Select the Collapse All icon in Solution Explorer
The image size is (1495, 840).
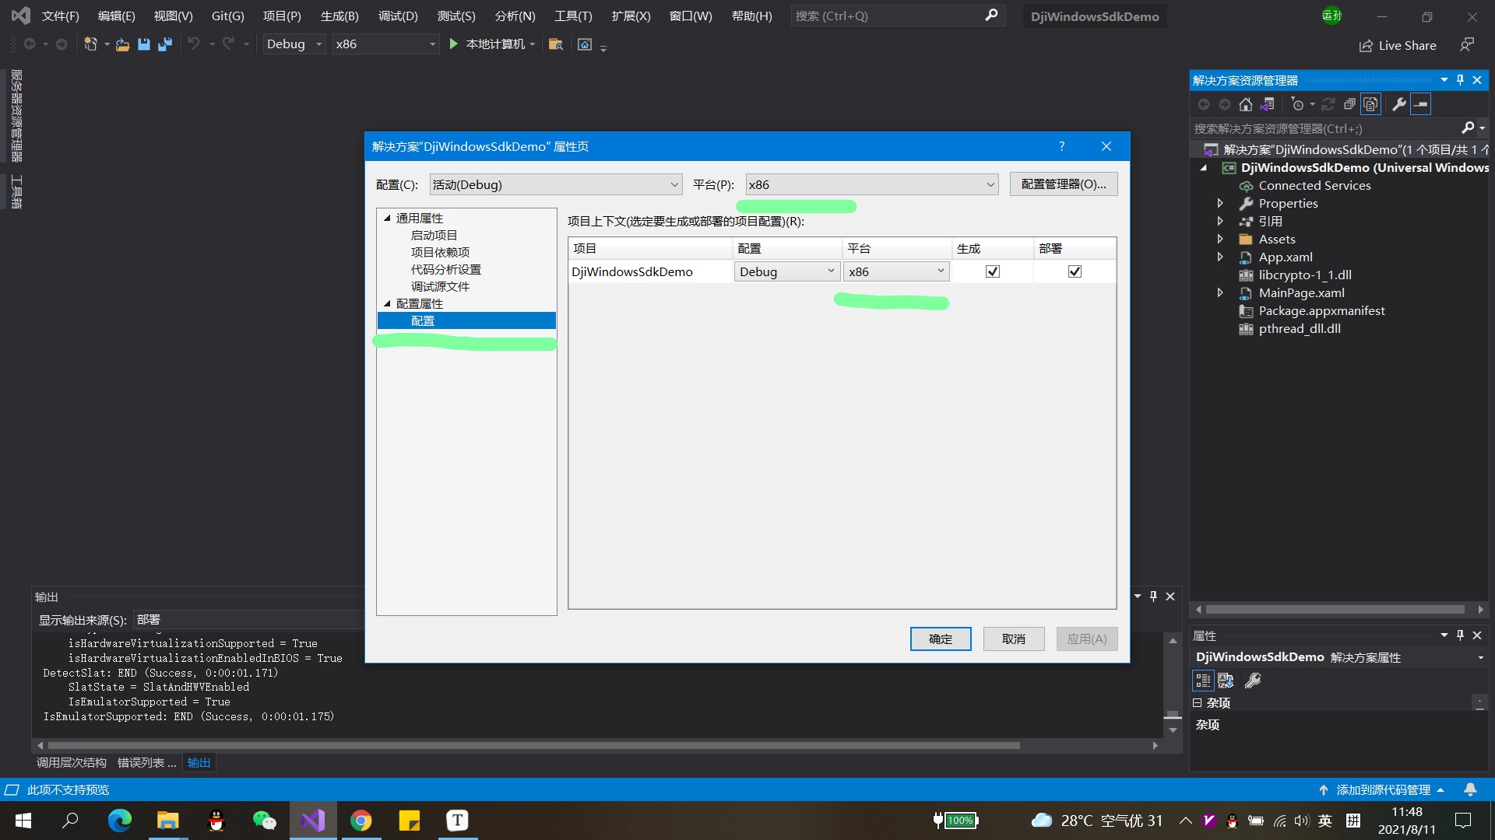pyautogui.click(x=1350, y=103)
